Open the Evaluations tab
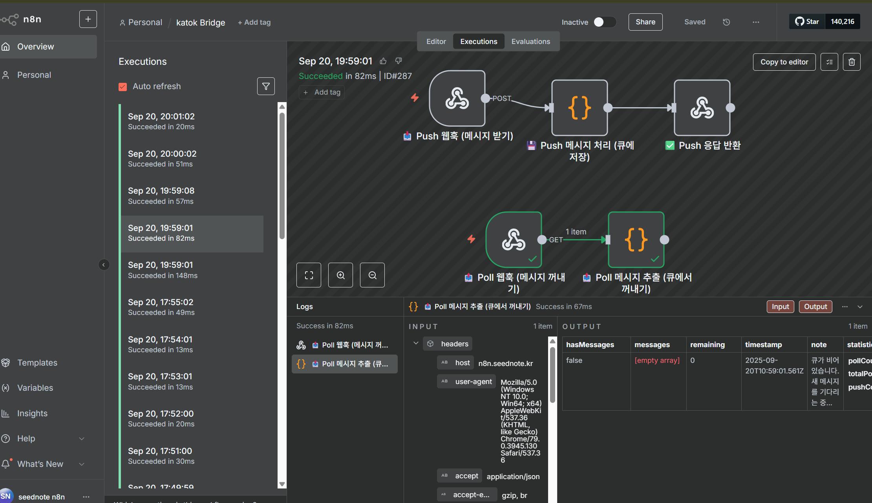The image size is (872, 503). (530, 42)
